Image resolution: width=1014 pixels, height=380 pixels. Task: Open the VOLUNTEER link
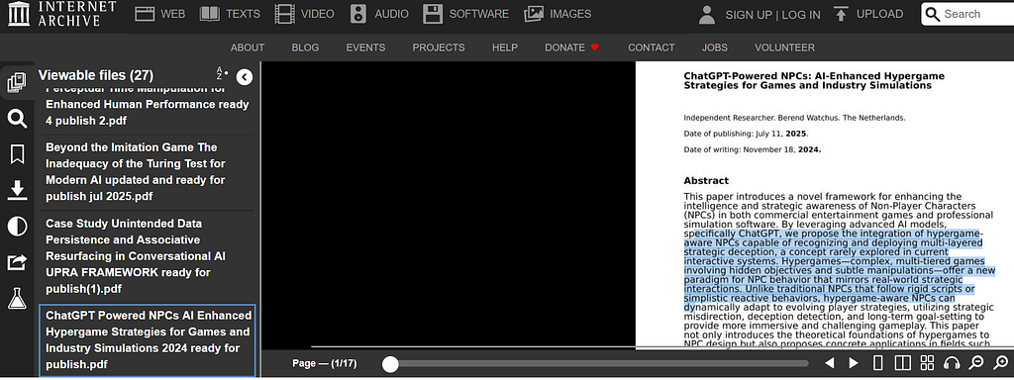[x=784, y=47]
